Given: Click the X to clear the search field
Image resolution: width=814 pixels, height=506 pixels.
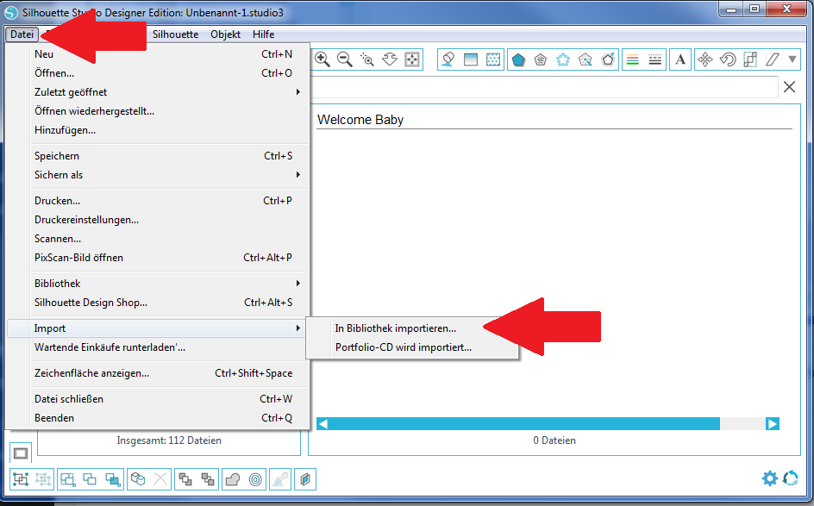Looking at the screenshot, I should pyautogui.click(x=790, y=87).
